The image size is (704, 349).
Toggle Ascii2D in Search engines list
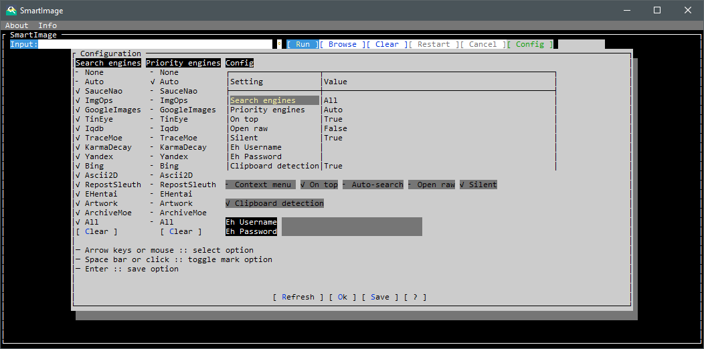(x=96, y=175)
